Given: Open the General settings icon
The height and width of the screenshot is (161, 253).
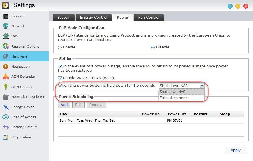Looking at the screenshot, I should point(6,16).
